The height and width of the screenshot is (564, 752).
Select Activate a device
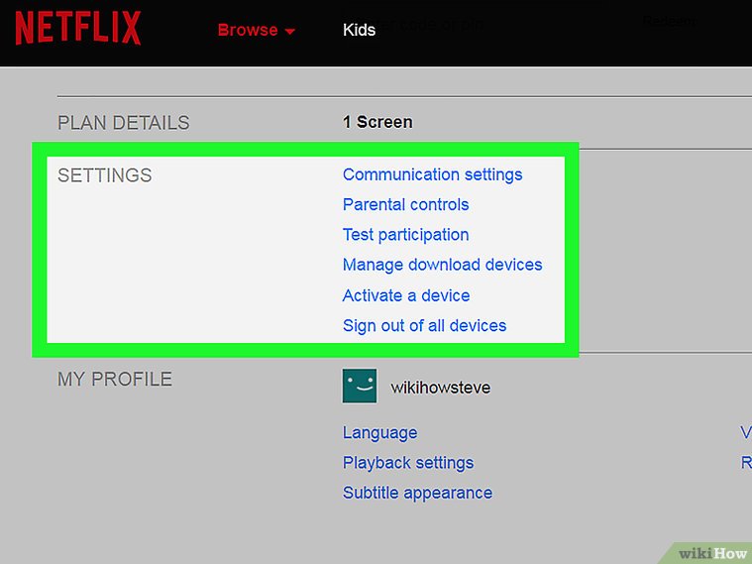point(405,295)
